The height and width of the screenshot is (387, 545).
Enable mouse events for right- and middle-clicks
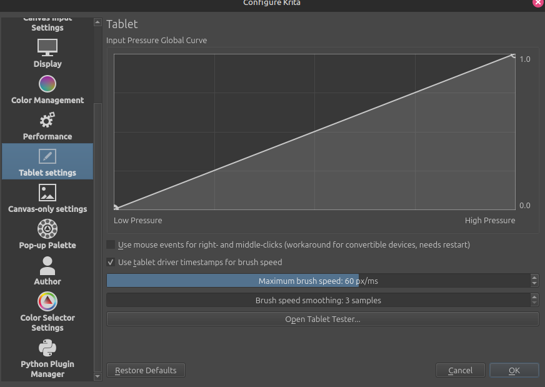click(111, 244)
